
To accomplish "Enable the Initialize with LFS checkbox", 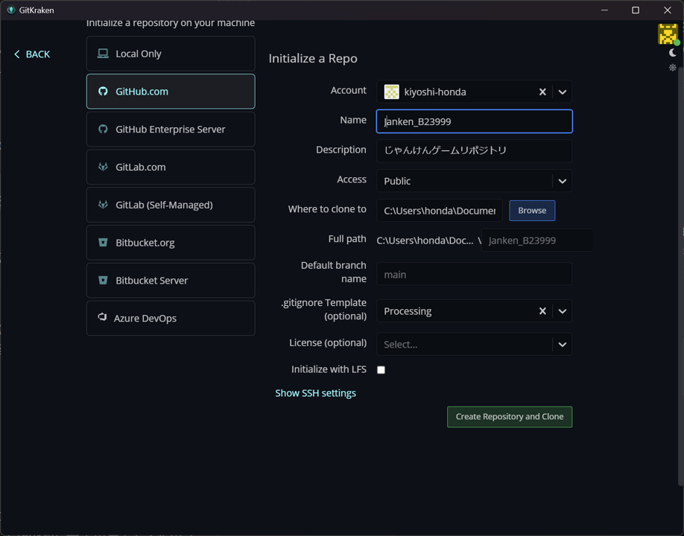I will tap(381, 370).
